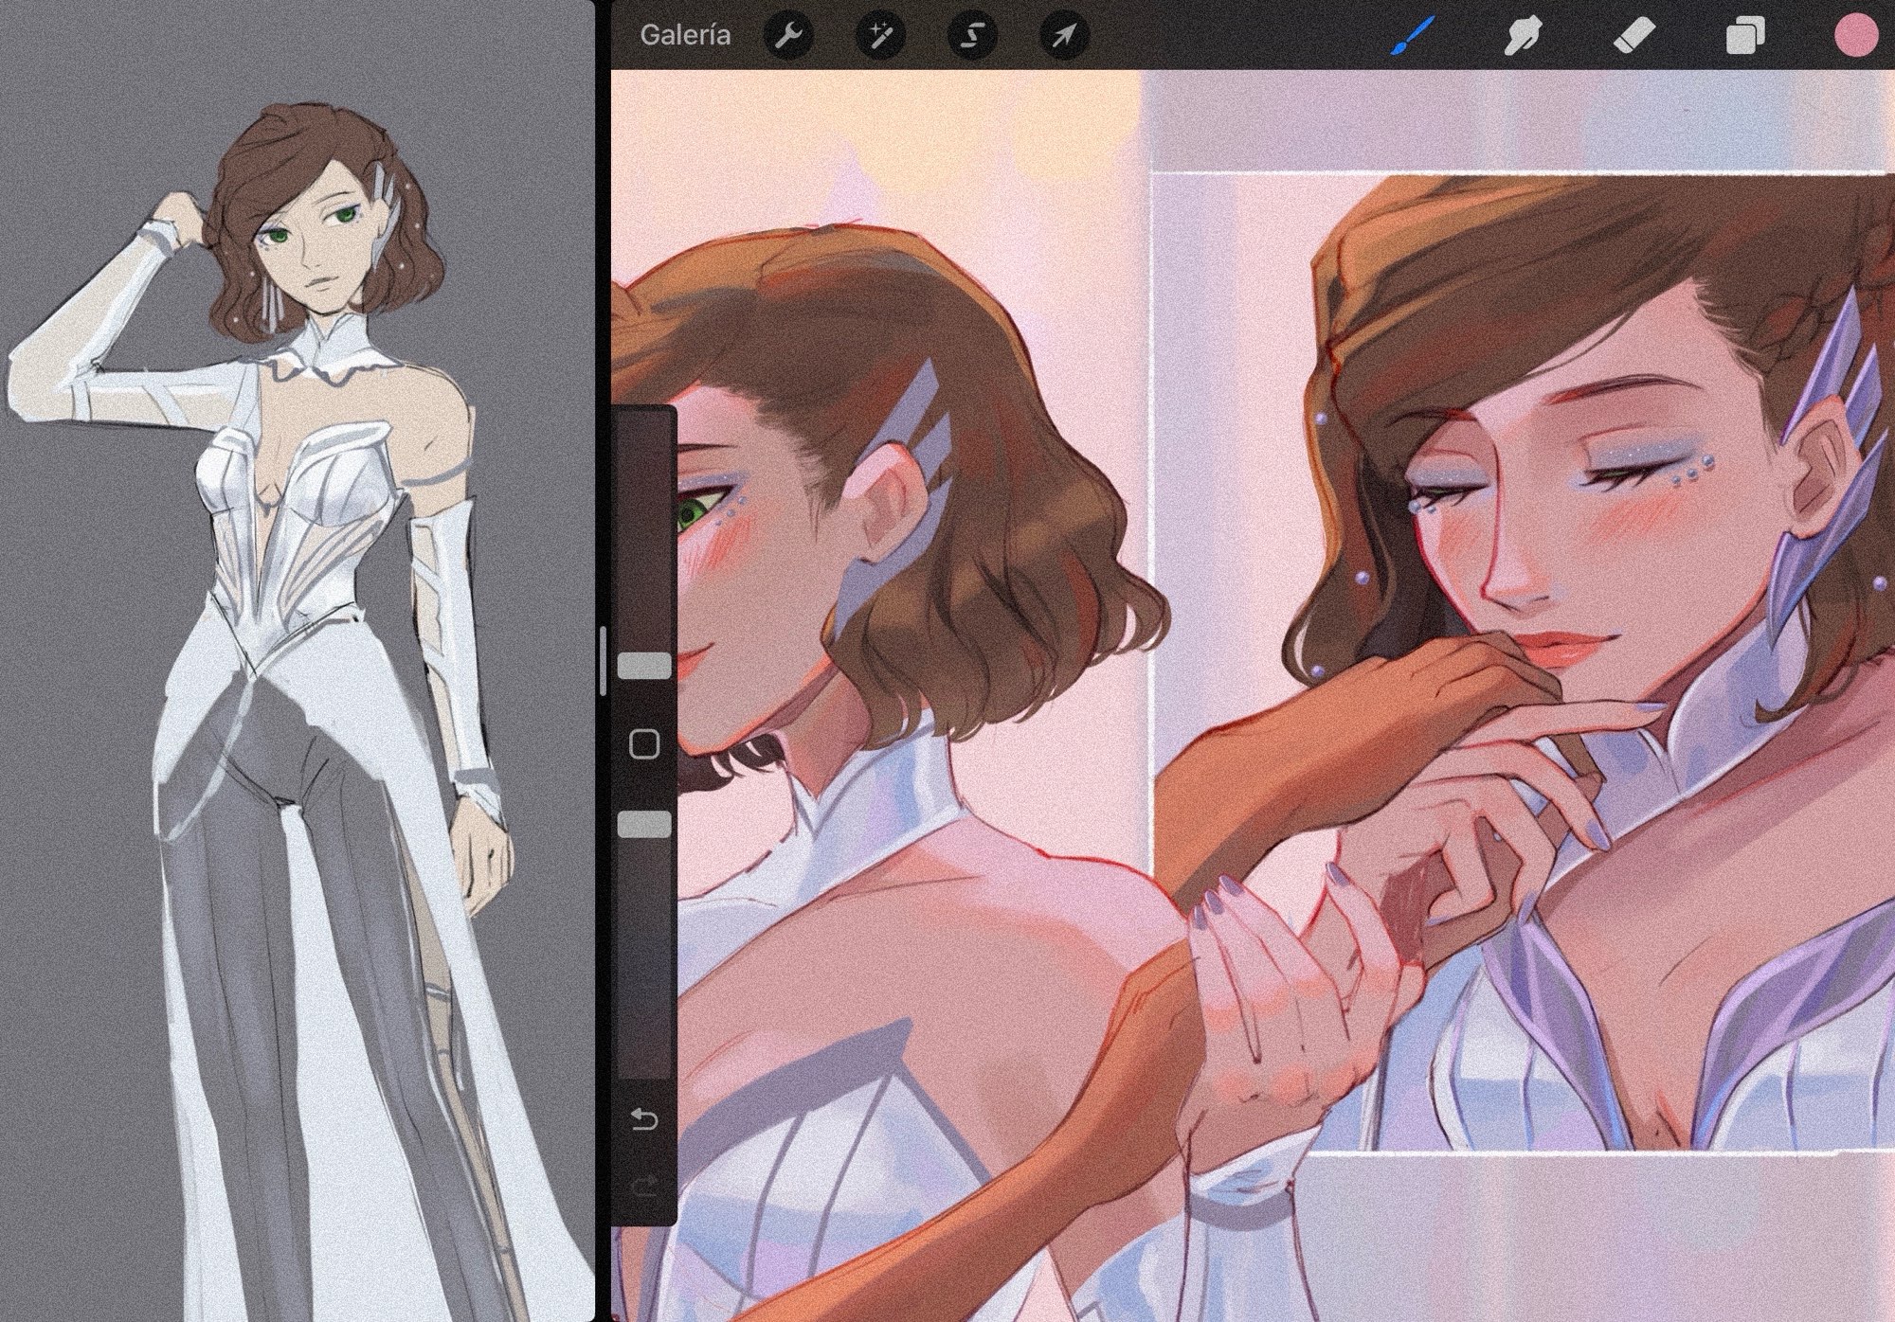Activate the Transform arrow tool

[x=1064, y=37]
